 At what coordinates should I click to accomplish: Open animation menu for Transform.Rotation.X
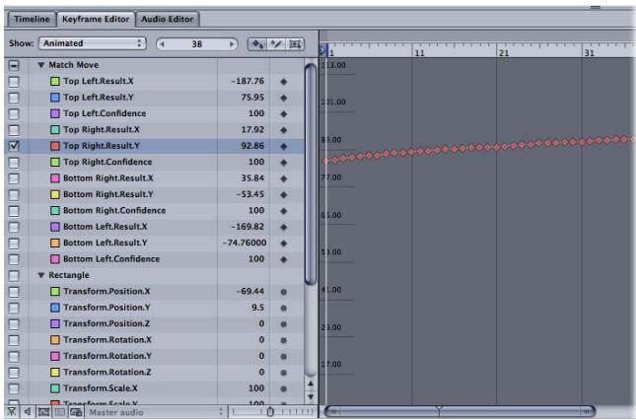(284, 340)
